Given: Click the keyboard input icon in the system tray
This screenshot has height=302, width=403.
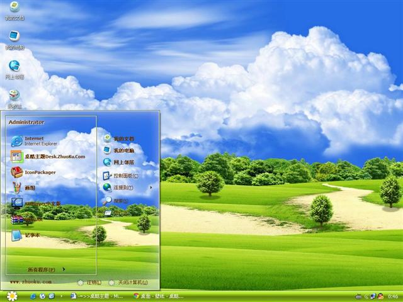Looking at the screenshot, I should [x=359, y=297].
